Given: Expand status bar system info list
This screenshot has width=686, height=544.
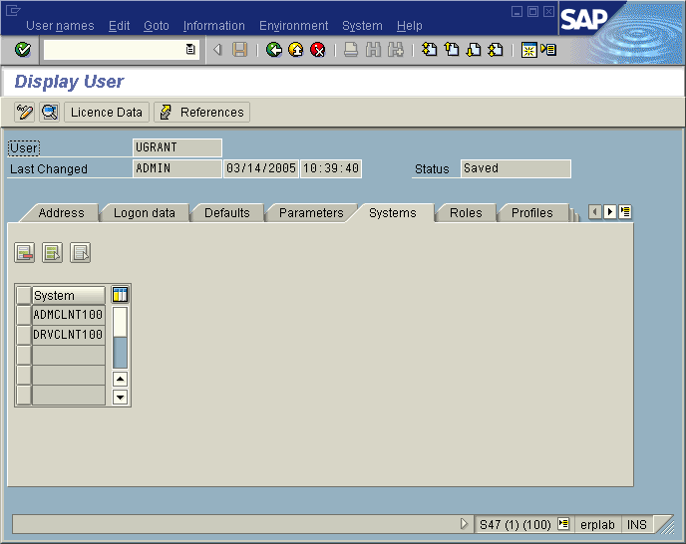Looking at the screenshot, I should [563, 524].
